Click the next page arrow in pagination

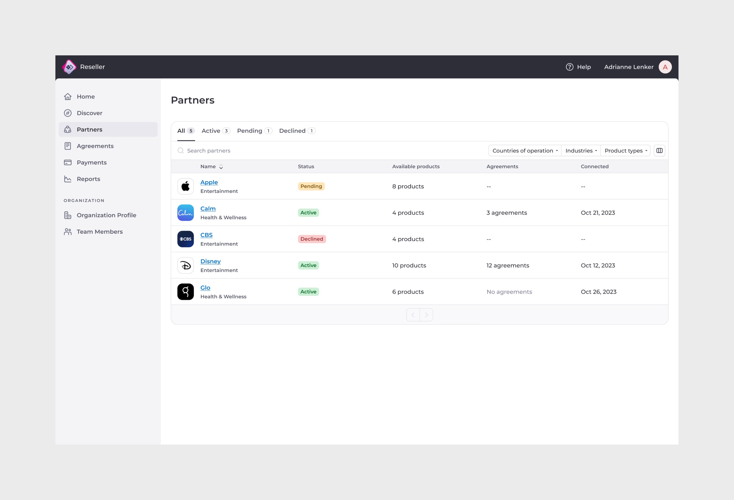pos(427,315)
